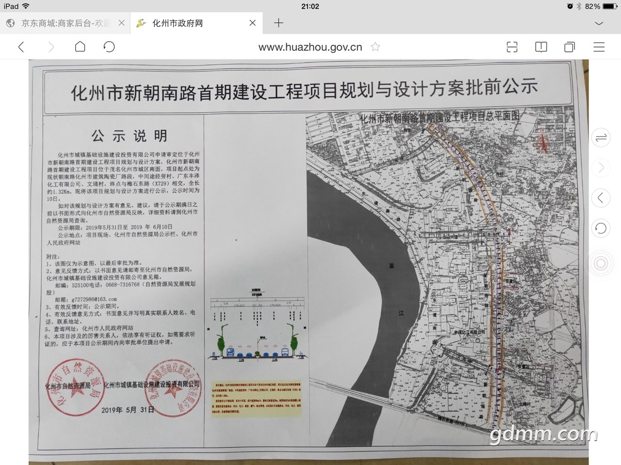Switch to the 京东商城 商家后台 tab
The height and width of the screenshot is (465, 621).
pyautogui.click(x=65, y=23)
